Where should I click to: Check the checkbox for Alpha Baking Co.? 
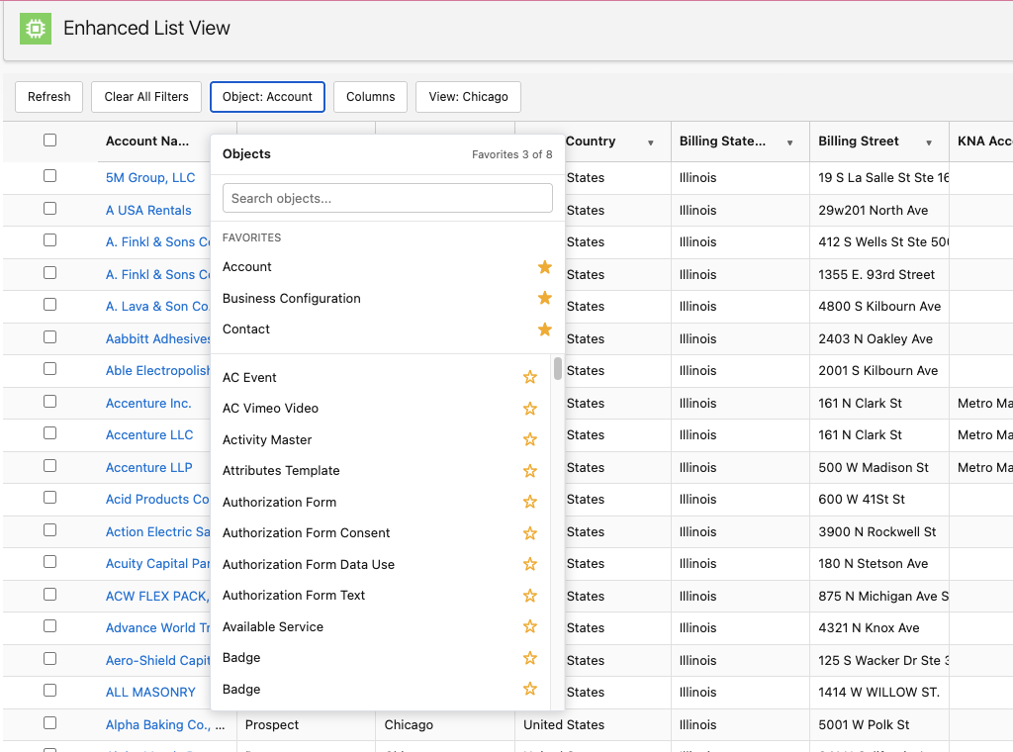pyautogui.click(x=49, y=723)
